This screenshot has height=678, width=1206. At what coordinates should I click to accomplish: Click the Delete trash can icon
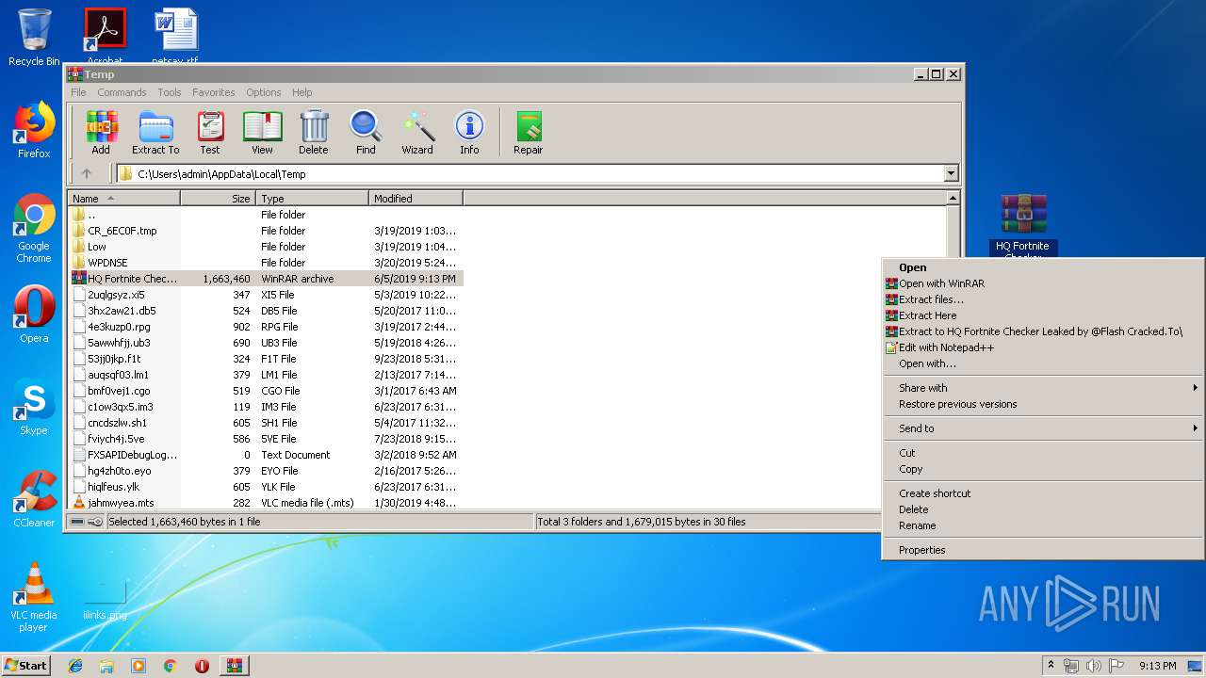(x=314, y=133)
